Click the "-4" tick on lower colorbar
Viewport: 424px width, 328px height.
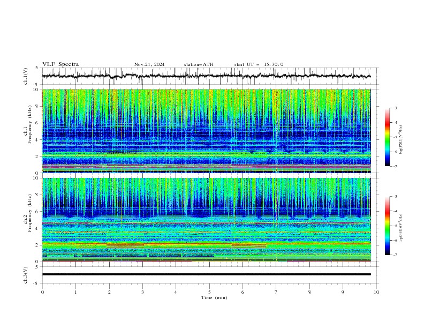395,211
